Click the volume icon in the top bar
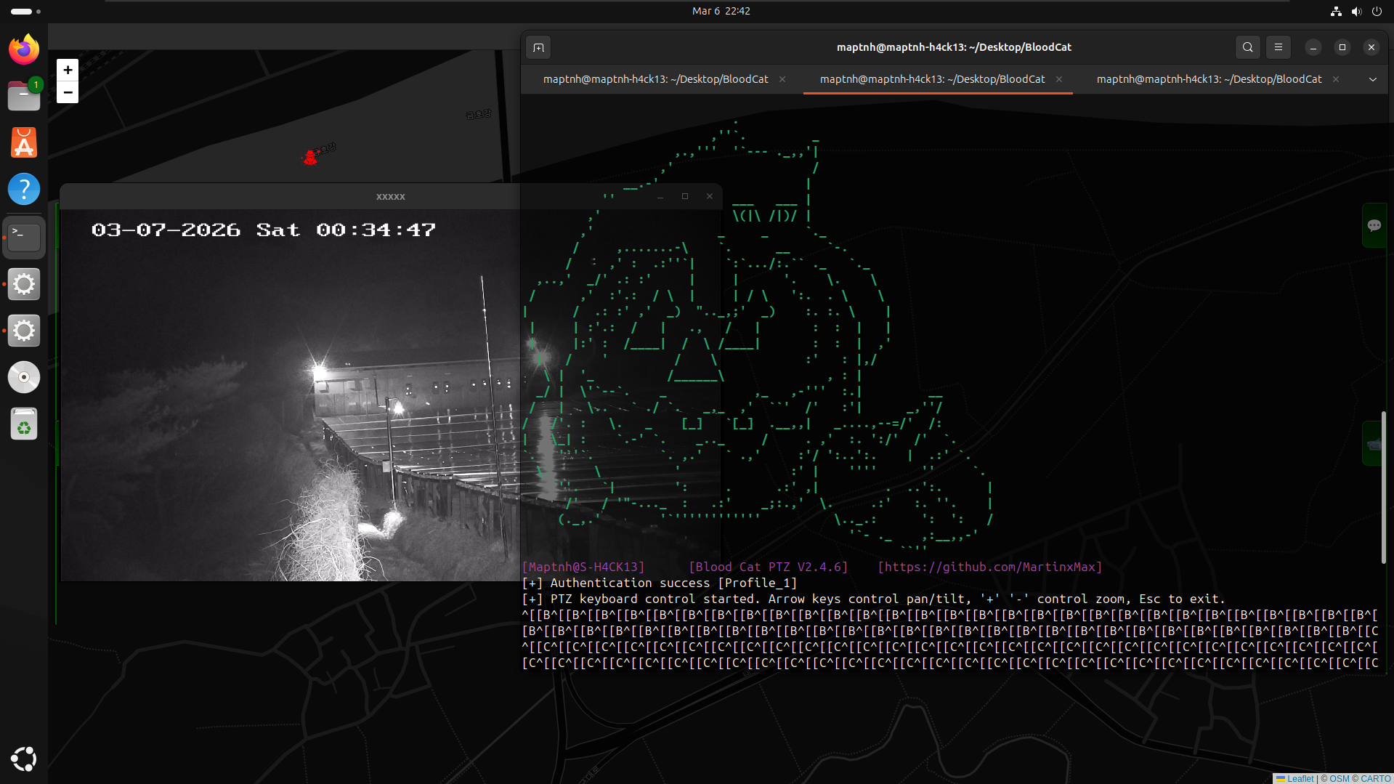Viewport: 1394px width, 784px height. click(1356, 11)
